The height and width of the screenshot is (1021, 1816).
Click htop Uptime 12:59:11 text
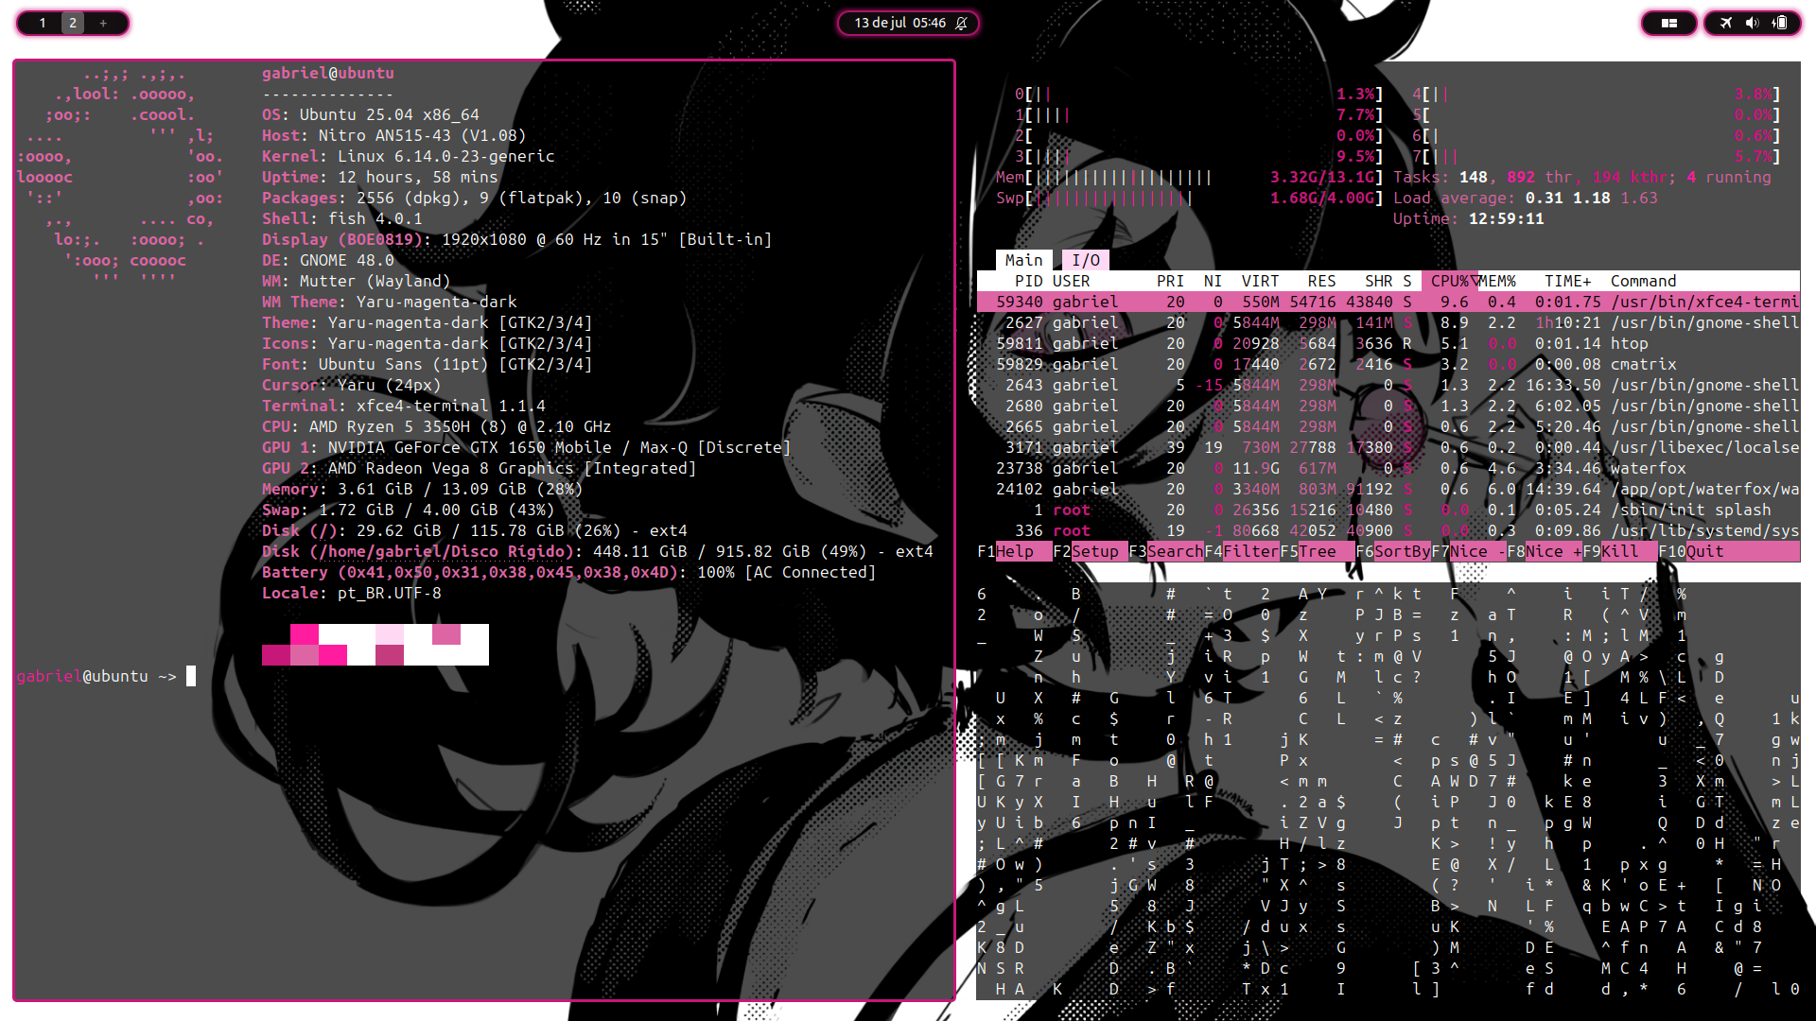[1468, 218]
